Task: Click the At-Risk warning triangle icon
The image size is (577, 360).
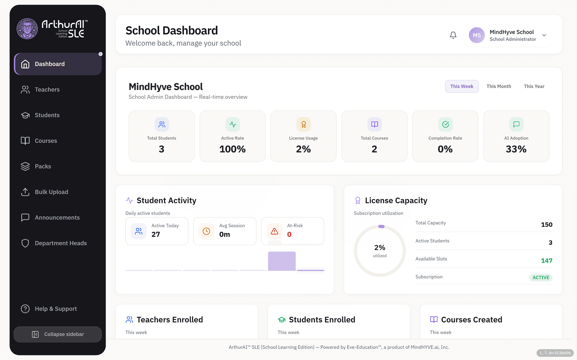Action: [274, 231]
